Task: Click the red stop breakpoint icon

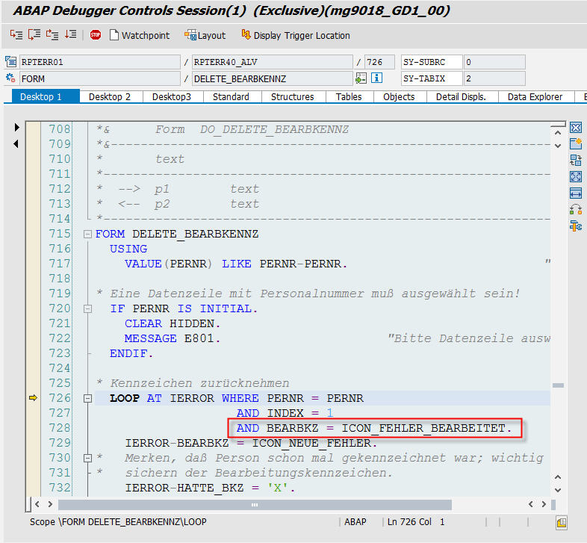Action: 96,35
